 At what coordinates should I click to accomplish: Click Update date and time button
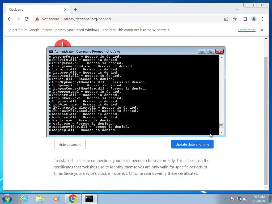coord(192,144)
